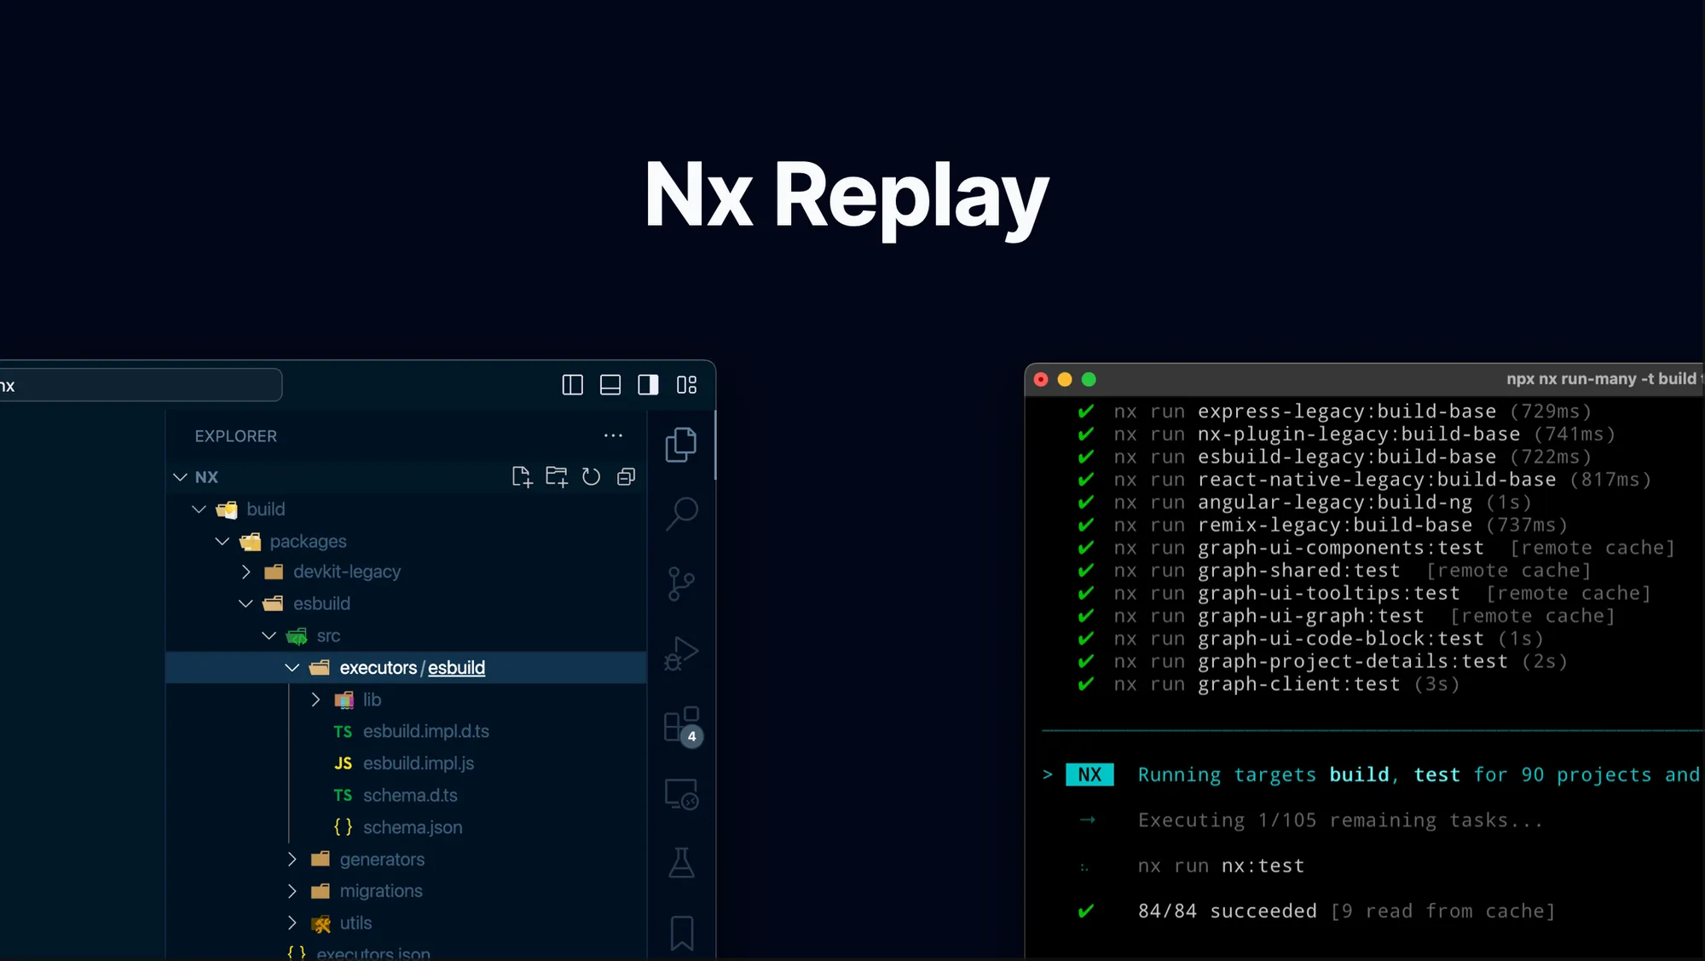Open the Explorer more actions menu
Image resolution: width=1705 pixels, height=961 pixels.
[x=613, y=435]
